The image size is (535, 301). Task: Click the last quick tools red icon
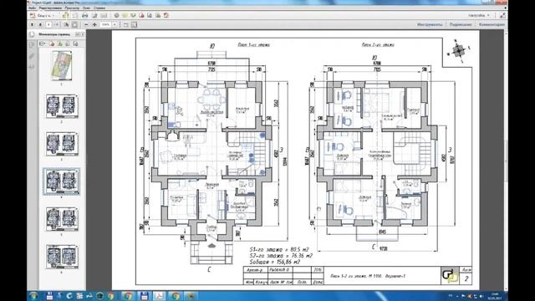point(166,16)
